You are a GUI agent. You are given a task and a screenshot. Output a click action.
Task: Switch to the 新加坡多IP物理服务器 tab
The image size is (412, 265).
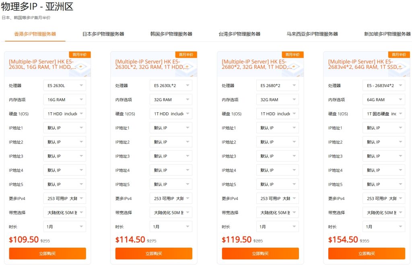click(385, 34)
